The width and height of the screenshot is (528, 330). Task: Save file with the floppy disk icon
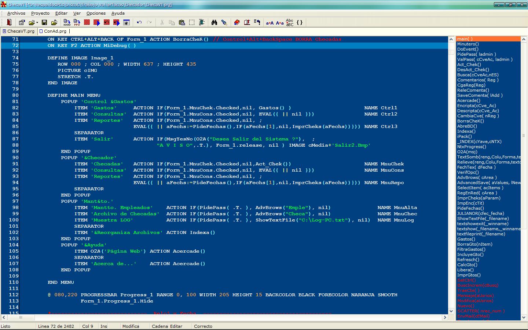[x=44, y=22]
